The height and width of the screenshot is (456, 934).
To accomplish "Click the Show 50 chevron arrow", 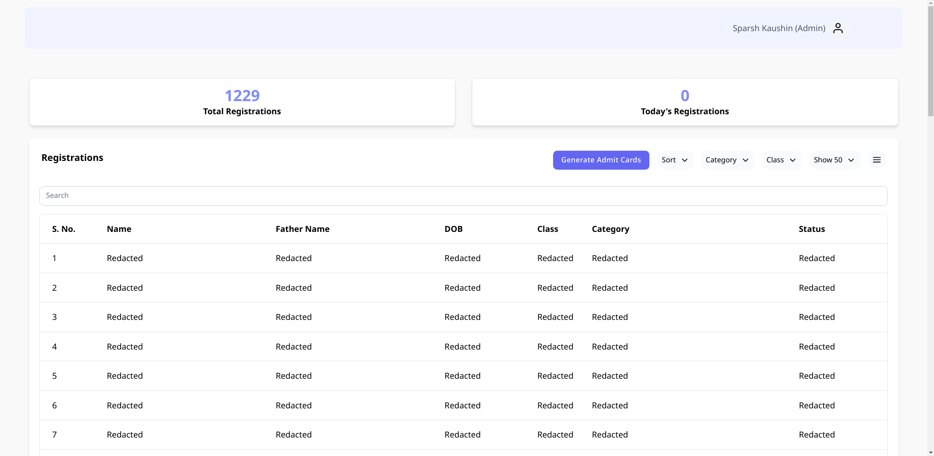I will [851, 160].
